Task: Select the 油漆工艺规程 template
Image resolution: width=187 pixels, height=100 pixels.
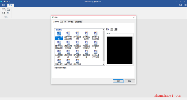Action: tap(95, 45)
